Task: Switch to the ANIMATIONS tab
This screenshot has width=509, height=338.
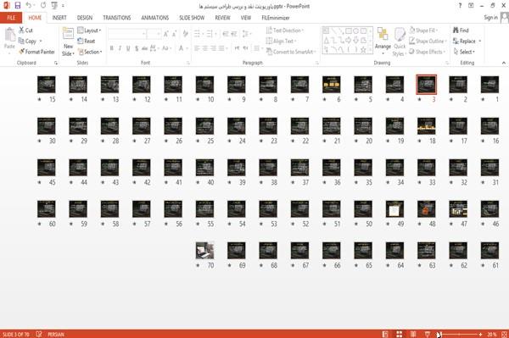Action: pos(155,18)
